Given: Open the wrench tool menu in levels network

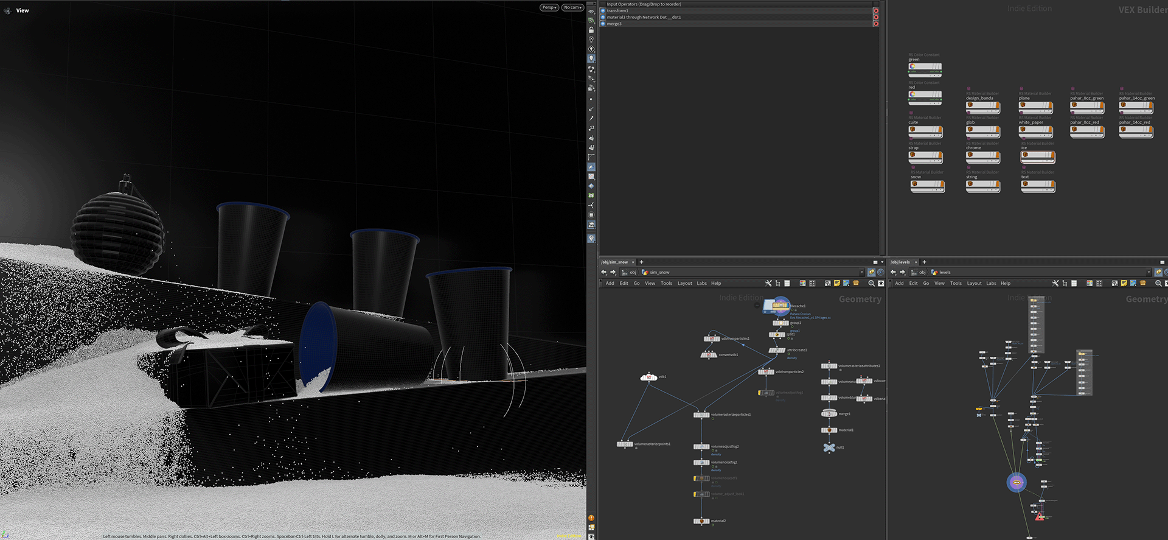Looking at the screenshot, I should click(1055, 283).
